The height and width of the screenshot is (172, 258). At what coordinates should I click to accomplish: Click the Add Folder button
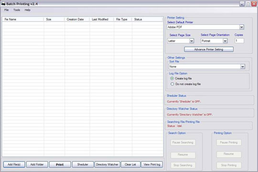pyautogui.click(x=37, y=164)
